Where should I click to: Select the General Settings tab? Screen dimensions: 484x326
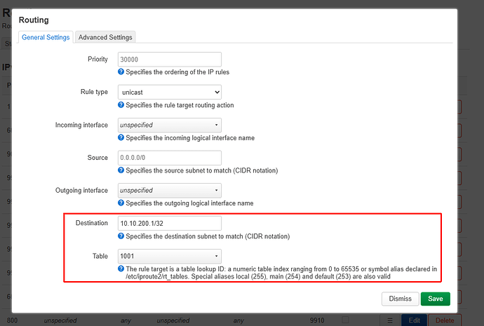(46, 37)
